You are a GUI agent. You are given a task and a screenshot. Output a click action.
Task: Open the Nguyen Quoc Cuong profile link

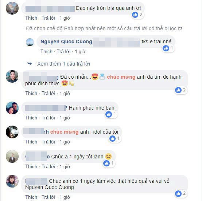(66, 42)
